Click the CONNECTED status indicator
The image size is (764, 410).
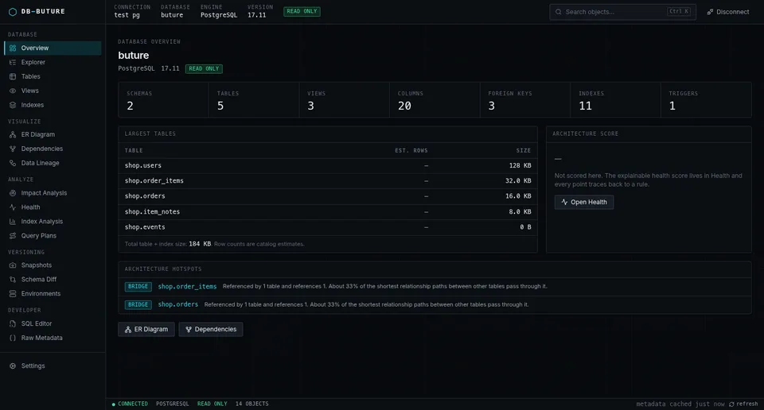130,404
